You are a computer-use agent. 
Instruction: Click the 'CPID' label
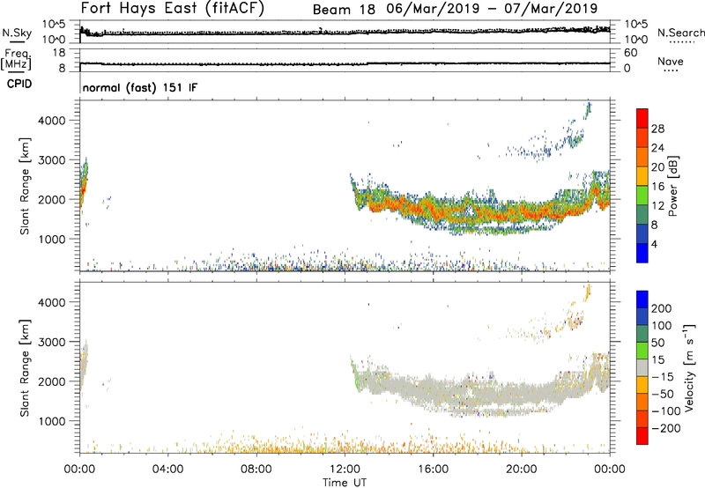click(19, 84)
